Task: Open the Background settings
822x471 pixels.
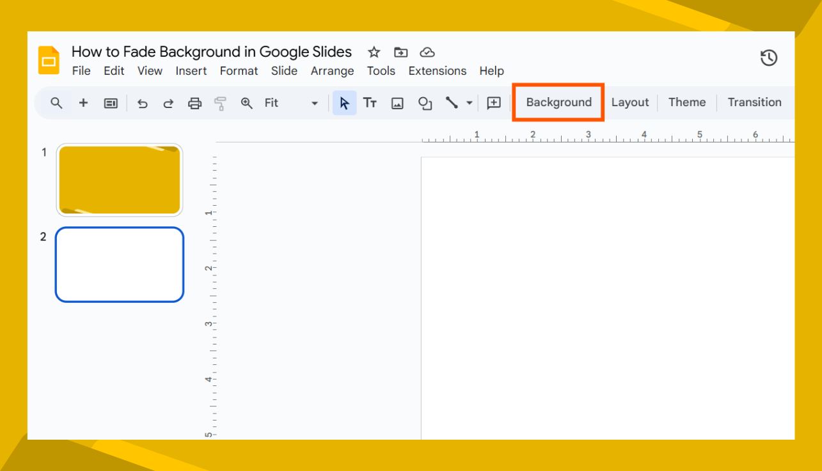Action: tap(558, 102)
